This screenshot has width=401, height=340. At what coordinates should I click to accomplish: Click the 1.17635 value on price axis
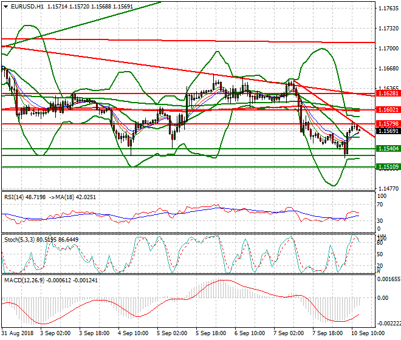coord(387,8)
